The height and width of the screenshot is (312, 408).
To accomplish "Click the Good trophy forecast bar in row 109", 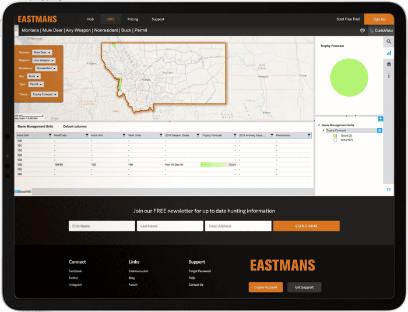I will point(219,165).
